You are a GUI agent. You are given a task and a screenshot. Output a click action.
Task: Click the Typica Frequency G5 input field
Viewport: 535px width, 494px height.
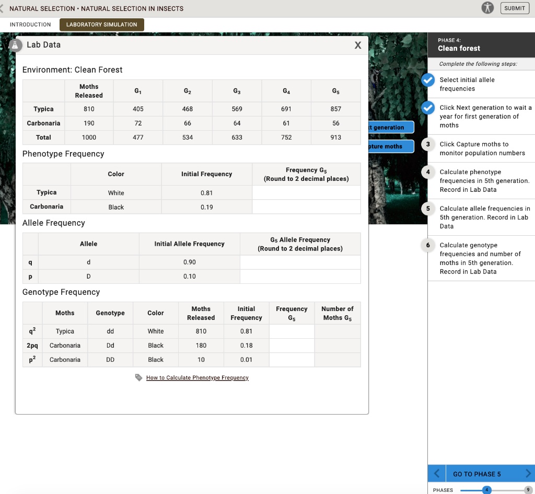click(306, 192)
